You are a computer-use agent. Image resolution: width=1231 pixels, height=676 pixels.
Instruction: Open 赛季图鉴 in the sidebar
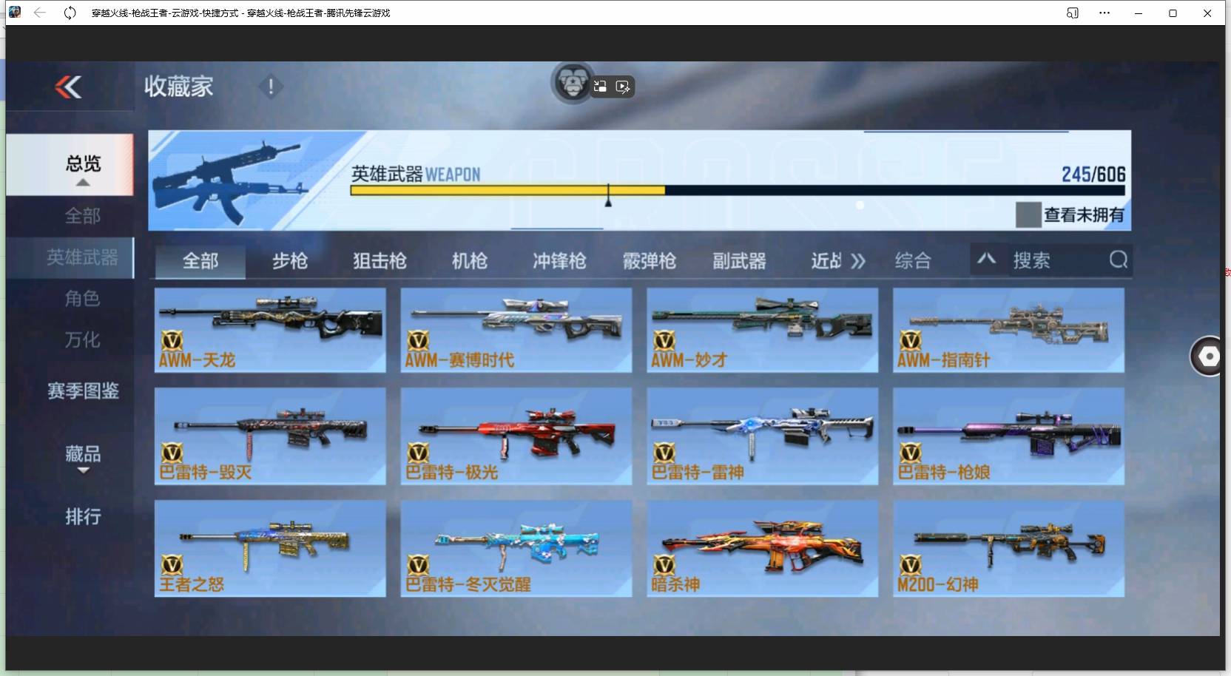point(83,391)
